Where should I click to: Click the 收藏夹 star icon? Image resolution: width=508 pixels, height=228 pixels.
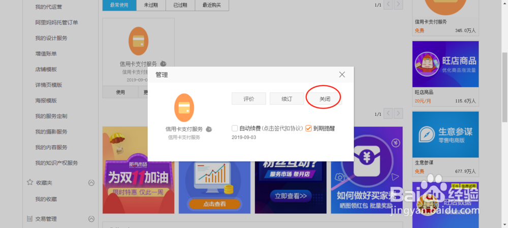click(30, 182)
